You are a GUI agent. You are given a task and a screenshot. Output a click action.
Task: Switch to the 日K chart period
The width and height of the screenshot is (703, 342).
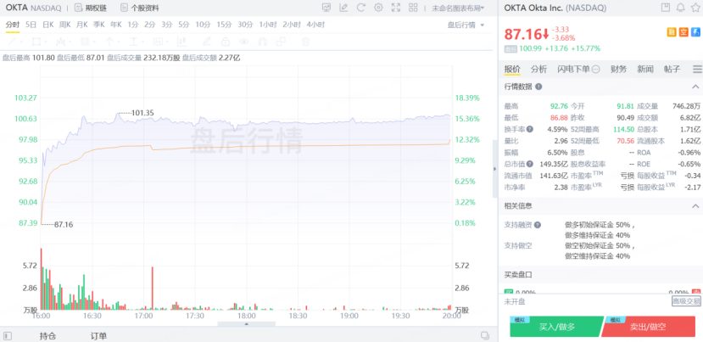48,25
